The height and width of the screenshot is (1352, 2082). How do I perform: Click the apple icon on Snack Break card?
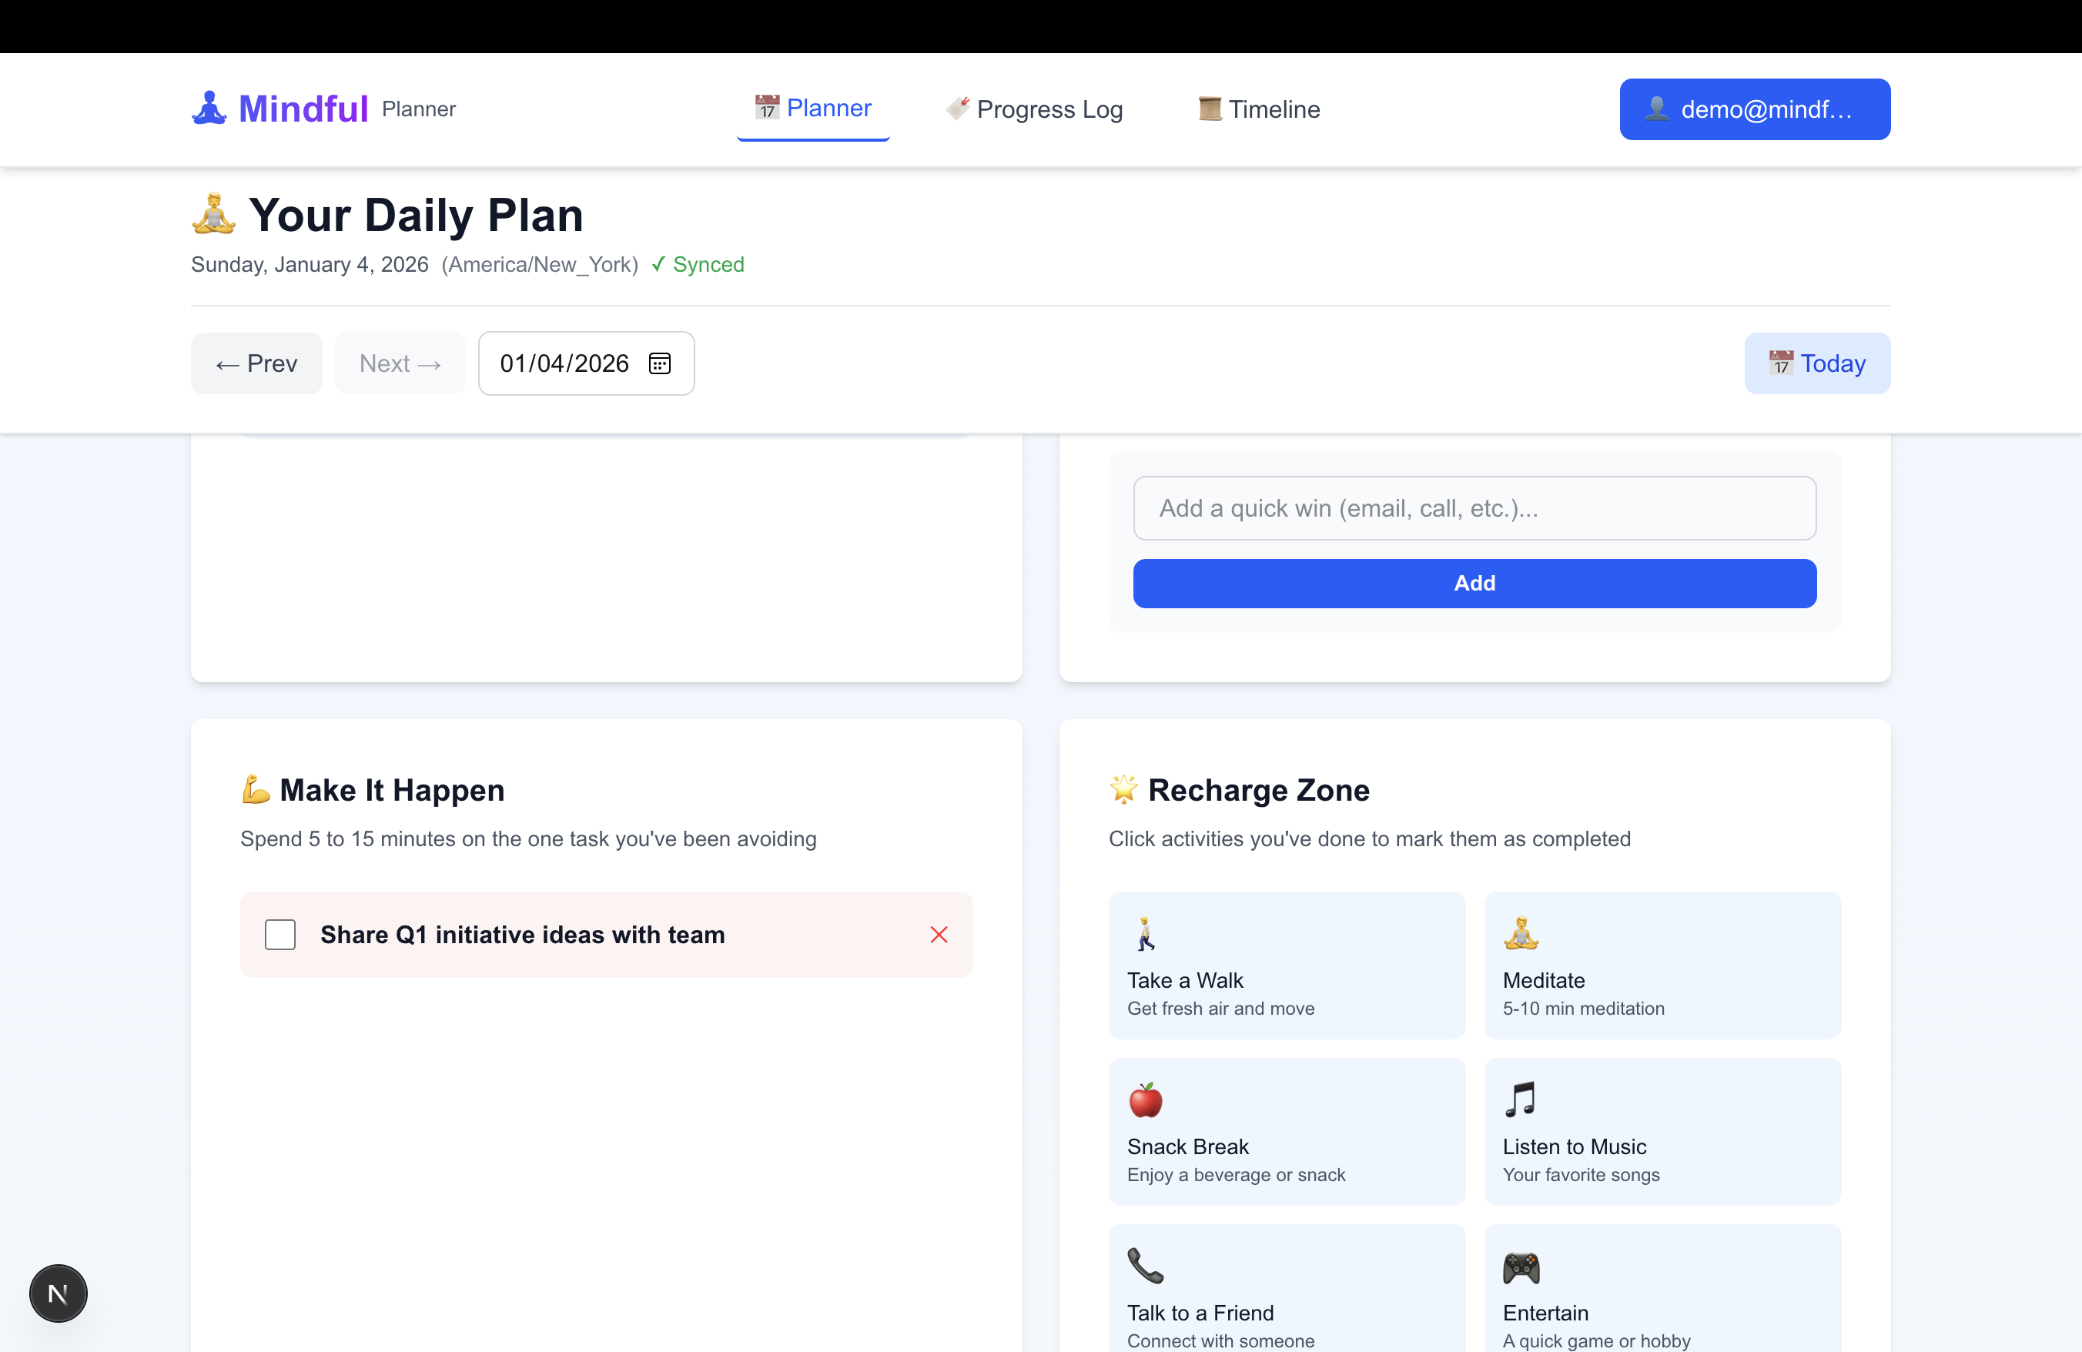(1146, 1101)
